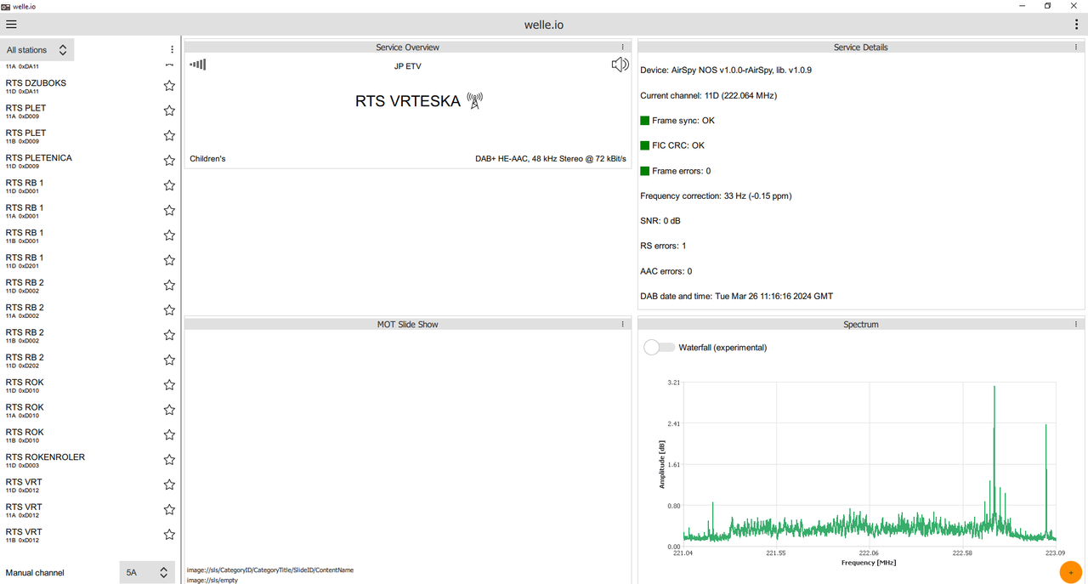Click the Frequency correction value
This screenshot has height=584, width=1088.
pyautogui.click(x=716, y=196)
